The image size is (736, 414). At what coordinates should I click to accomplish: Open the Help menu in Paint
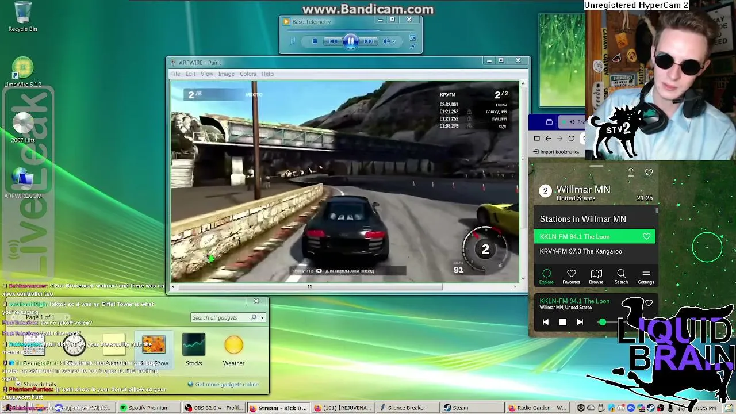coord(267,74)
